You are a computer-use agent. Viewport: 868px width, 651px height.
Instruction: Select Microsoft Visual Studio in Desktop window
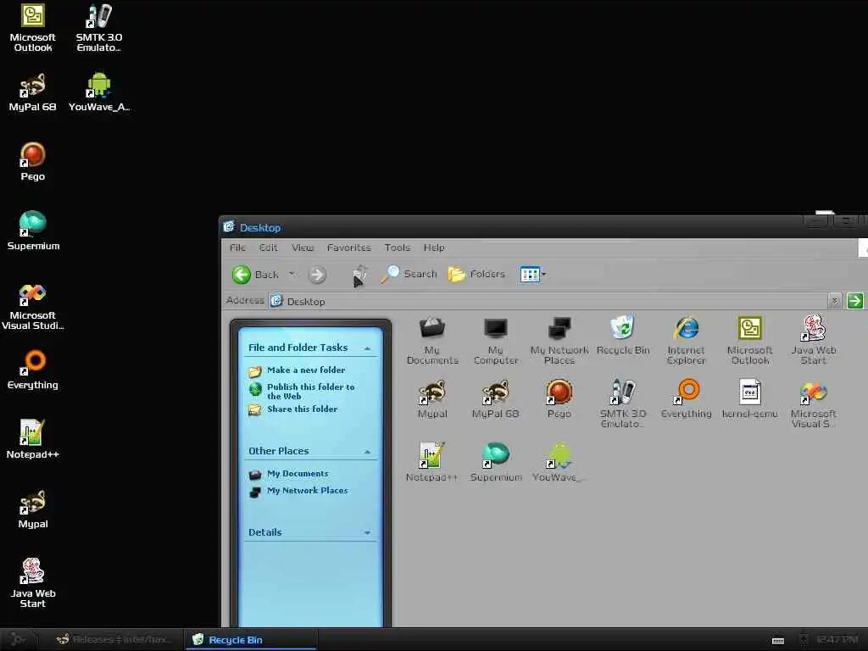(x=813, y=404)
